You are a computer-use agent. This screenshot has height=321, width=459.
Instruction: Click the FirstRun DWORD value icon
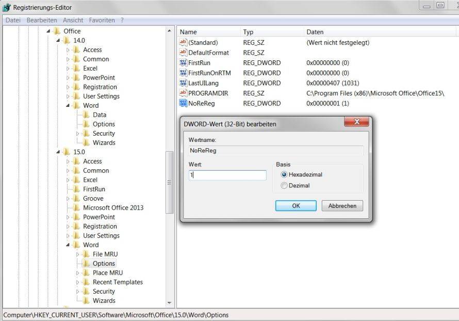[x=183, y=62]
